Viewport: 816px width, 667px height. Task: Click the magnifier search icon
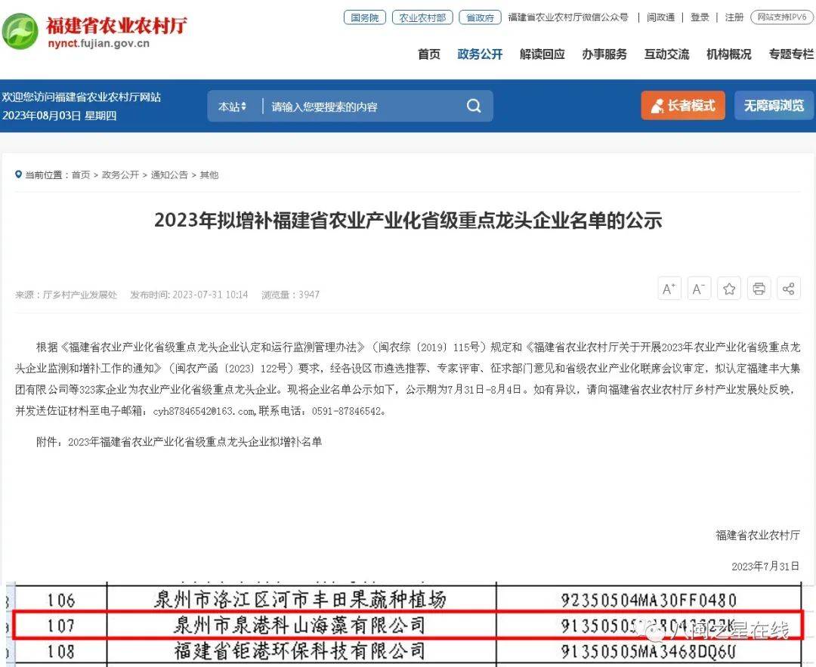(x=474, y=107)
